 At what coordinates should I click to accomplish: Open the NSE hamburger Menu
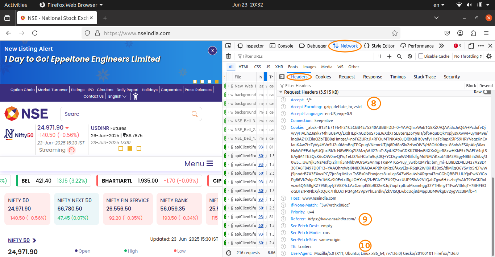(x=199, y=163)
